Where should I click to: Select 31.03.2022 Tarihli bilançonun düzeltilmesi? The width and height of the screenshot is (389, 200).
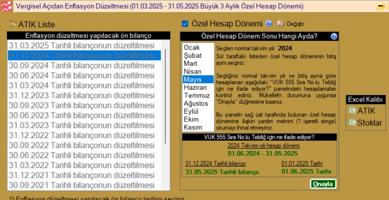click(x=84, y=165)
